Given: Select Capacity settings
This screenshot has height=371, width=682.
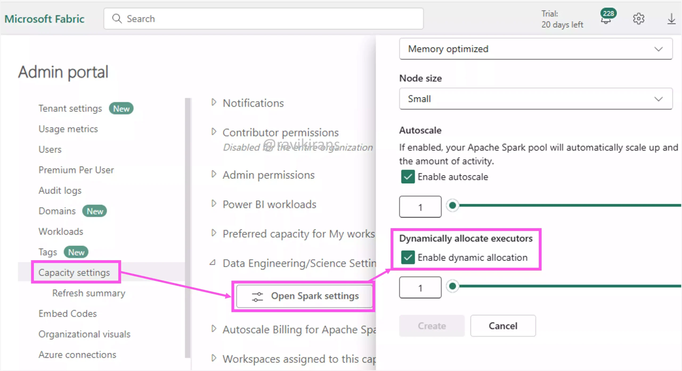Looking at the screenshot, I should [74, 272].
